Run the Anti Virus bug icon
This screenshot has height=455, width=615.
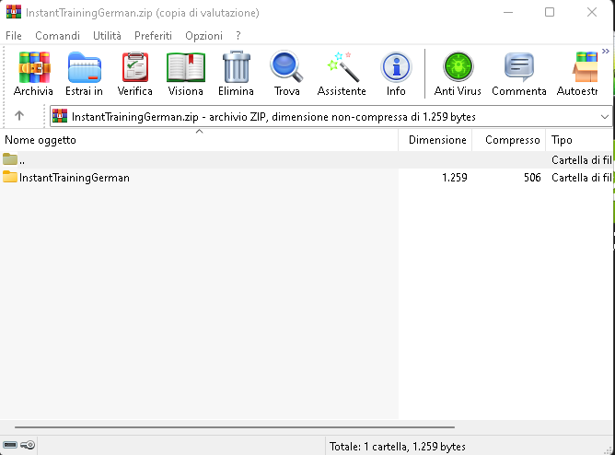pos(458,66)
